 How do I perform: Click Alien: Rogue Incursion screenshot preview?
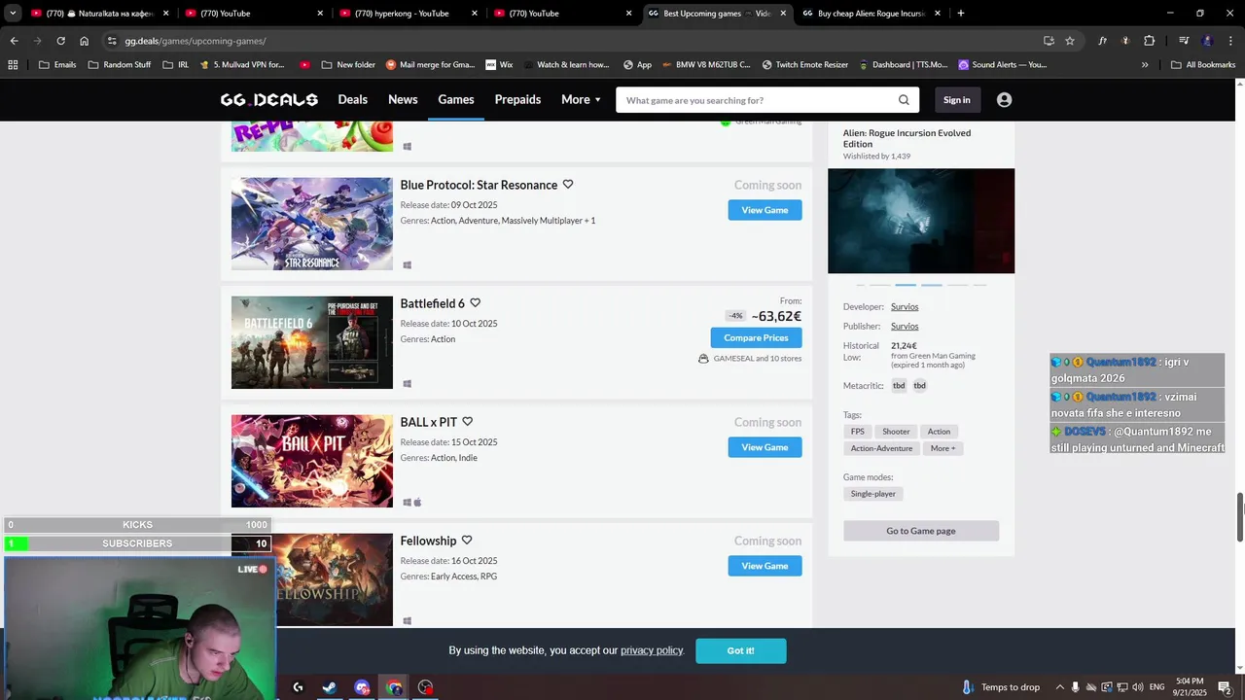pyautogui.click(x=921, y=221)
